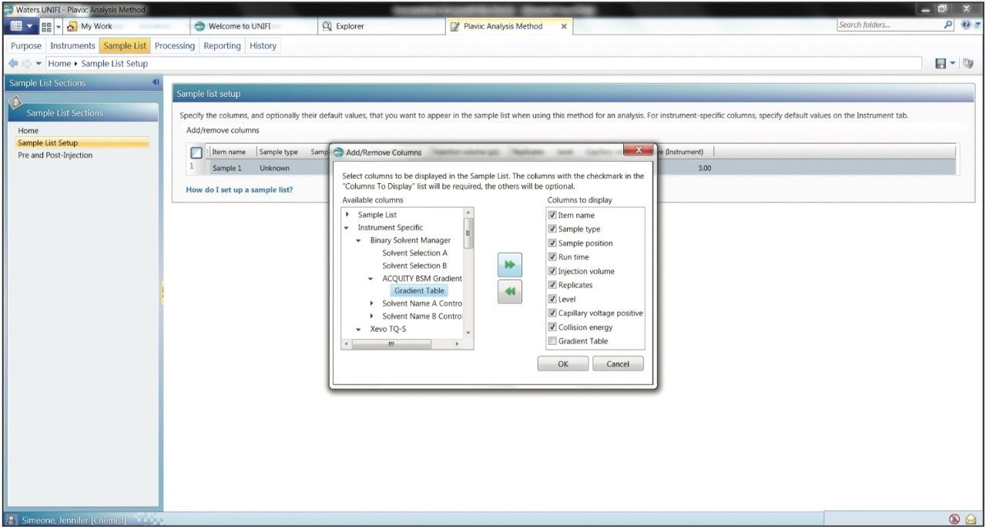Click the mail envelope status icon

(x=971, y=520)
